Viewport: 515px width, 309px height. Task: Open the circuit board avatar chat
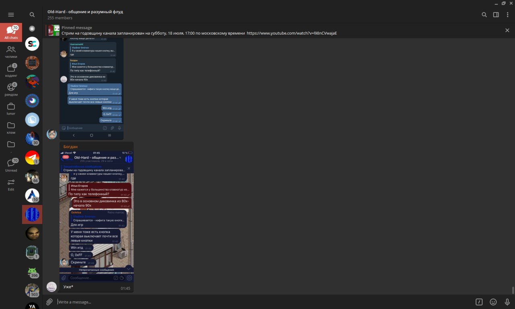click(x=32, y=63)
